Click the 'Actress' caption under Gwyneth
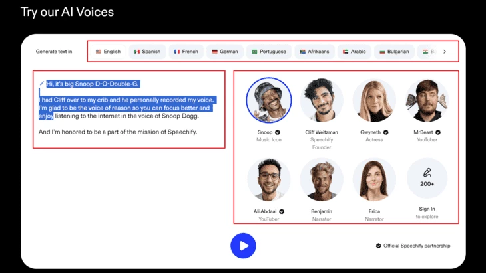Screen dimensions: 486x273 pos(374,139)
